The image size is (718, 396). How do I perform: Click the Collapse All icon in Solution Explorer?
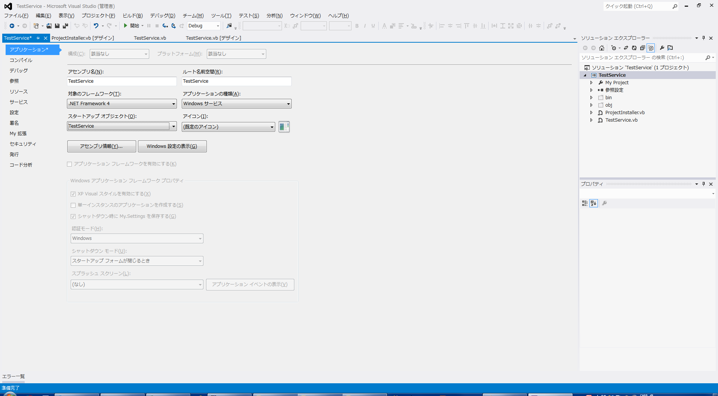642,48
